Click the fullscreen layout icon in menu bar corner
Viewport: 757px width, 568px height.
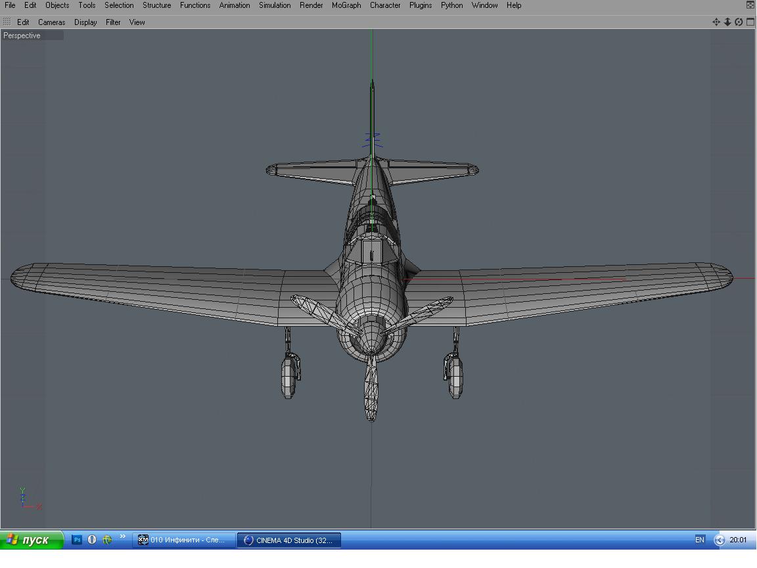click(750, 5)
